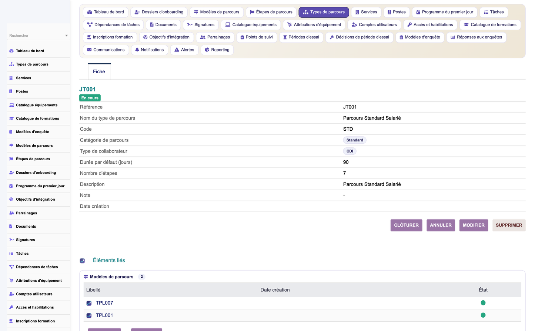Screen dimensions: 535x331
Task: Click the ANNULER button
Action: tap(441, 225)
